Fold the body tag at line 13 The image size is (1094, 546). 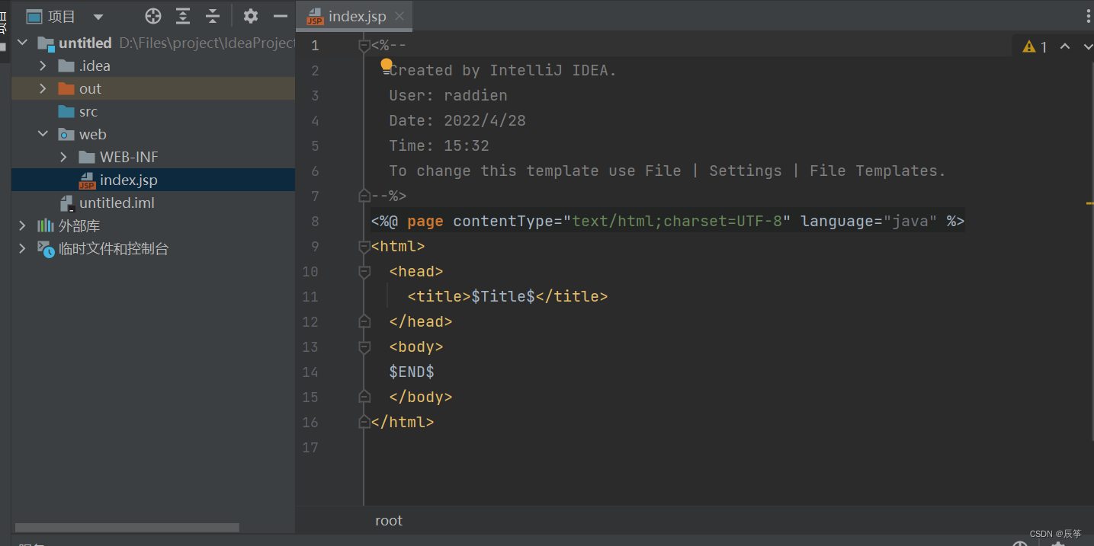pos(364,347)
